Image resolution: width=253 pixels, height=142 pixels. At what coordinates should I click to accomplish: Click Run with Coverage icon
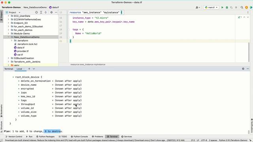point(231,7)
